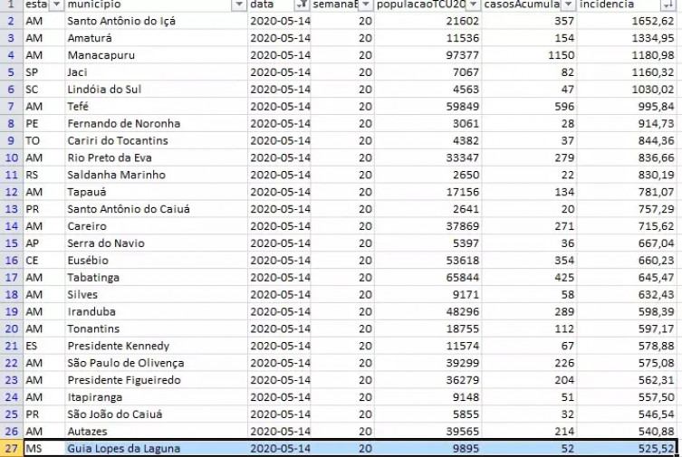Viewport: 682px width, 457px height.
Task: Click the cell Santo Antônio do Içá
Action: 157,21
